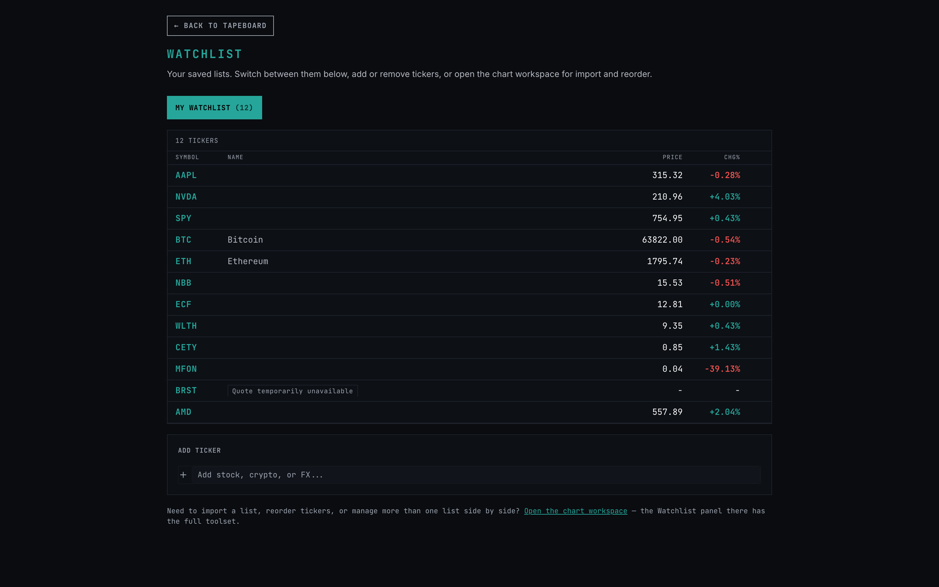Image resolution: width=939 pixels, height=587 pixels.
Task: Click the 12 TICKERS count label
Action: pyautogui.click(x=197, y=141)
